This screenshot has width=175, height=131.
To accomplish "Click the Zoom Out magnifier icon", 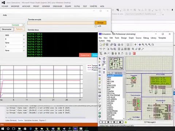I will point(146,45).
